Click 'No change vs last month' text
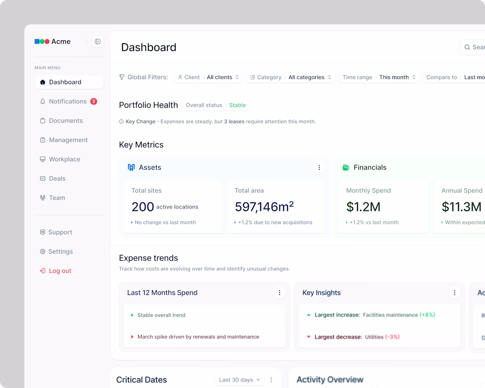 click(x=165, y=223)
